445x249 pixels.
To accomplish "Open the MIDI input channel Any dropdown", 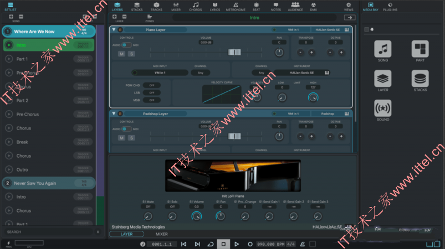I will (x=201, y=73).
